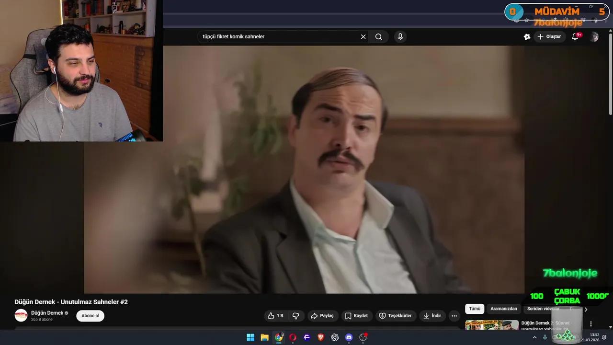Expand more filter chips with the right chevron
Viewport: 613px width, 345px height.
click(x=586, y=309)
